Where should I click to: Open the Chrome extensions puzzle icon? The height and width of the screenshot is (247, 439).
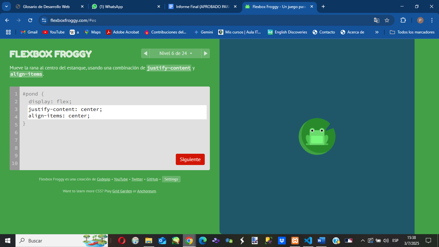(x=403, y=20)
